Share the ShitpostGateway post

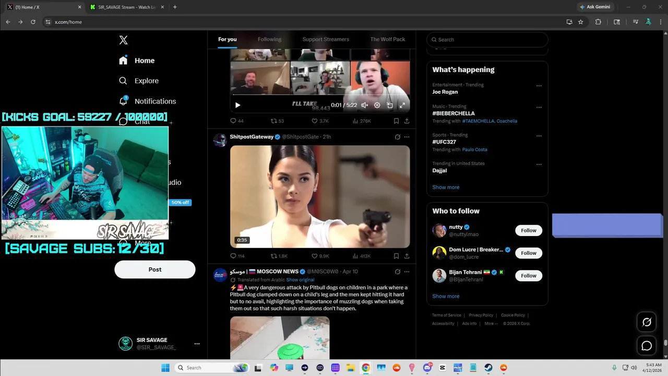coord(407,256)
